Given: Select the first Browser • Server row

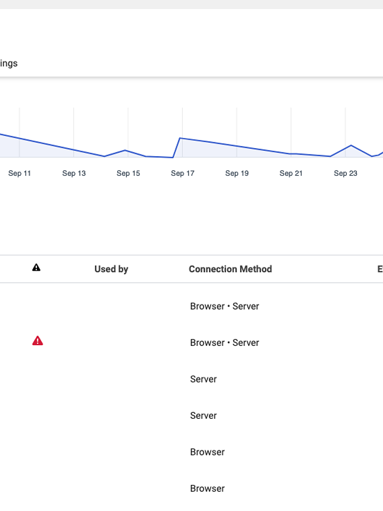Looking at the screenshot, I should point(224,306).
